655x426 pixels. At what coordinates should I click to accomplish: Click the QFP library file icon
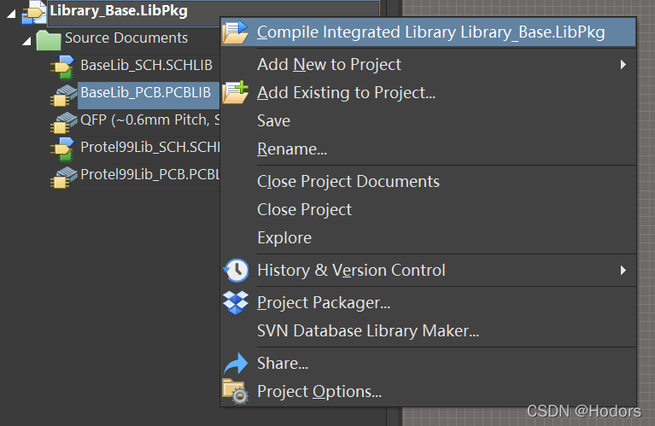click(x=63, y=122)
